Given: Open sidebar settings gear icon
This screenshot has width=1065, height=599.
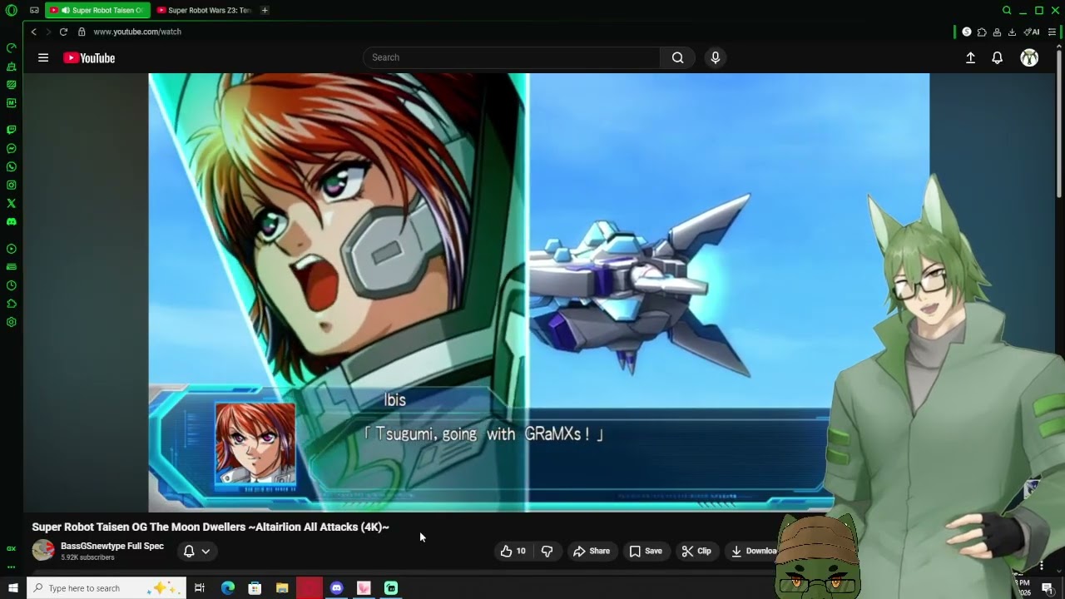Looking at the screenshot, I should coord(11,322).
